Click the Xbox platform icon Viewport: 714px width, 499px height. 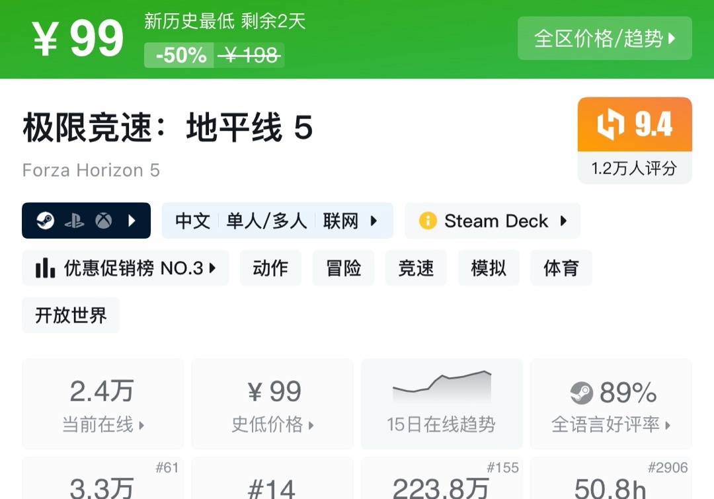103,221
